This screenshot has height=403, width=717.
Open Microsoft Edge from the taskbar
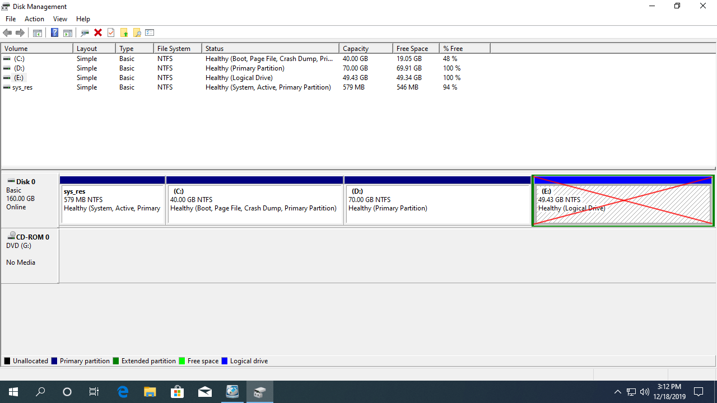click(123, 392)
